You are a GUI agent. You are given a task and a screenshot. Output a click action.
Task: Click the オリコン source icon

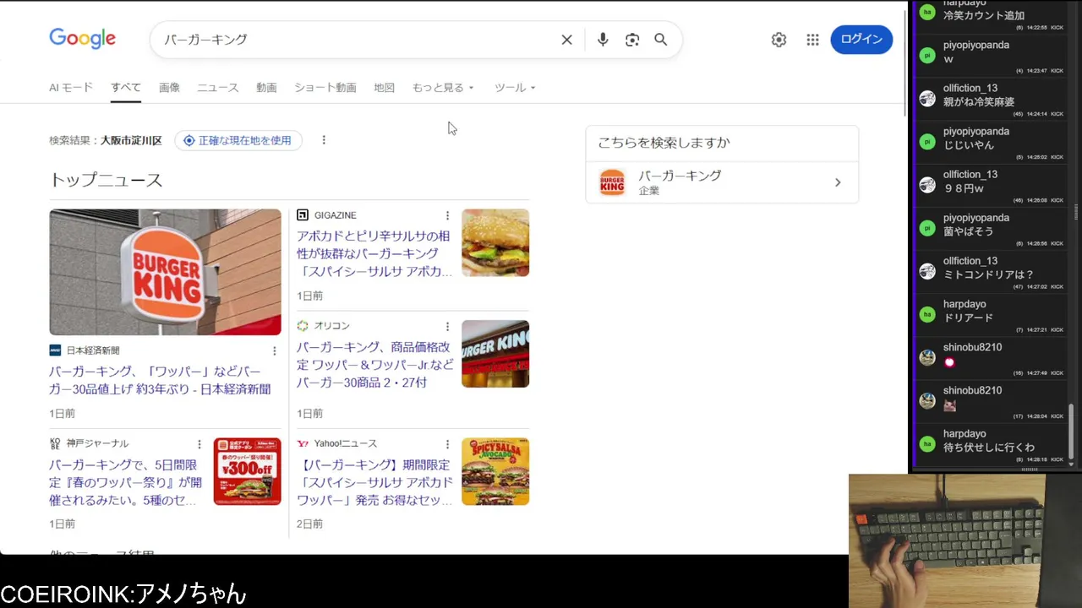[303, 326]
